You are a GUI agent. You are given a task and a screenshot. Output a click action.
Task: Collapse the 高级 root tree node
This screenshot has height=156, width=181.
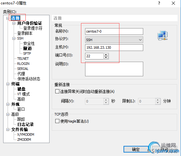pos(8,114)
